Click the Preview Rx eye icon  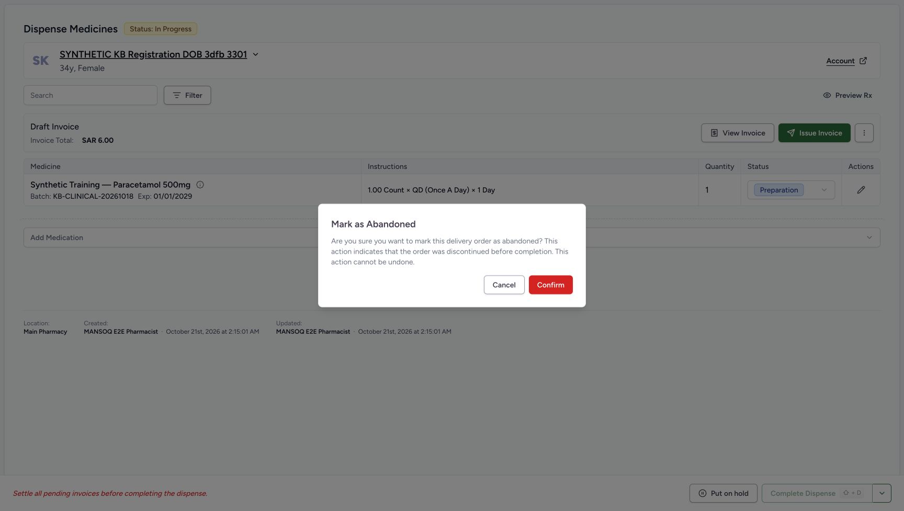tap(827, 95)
